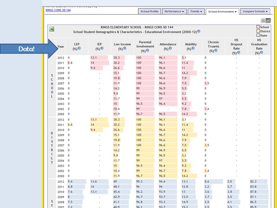277x208 pixels.
Task: Click State 2009 Parental Involvement value 96.7
Action: pos(139,197)
